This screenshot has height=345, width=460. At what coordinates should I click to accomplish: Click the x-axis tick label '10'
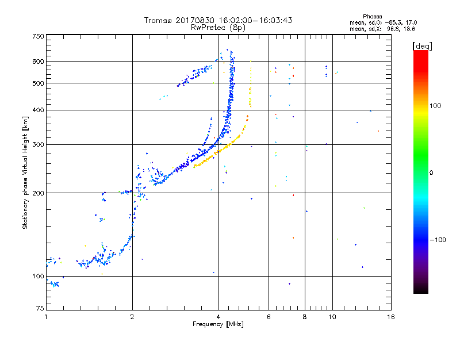click(332, 317)
